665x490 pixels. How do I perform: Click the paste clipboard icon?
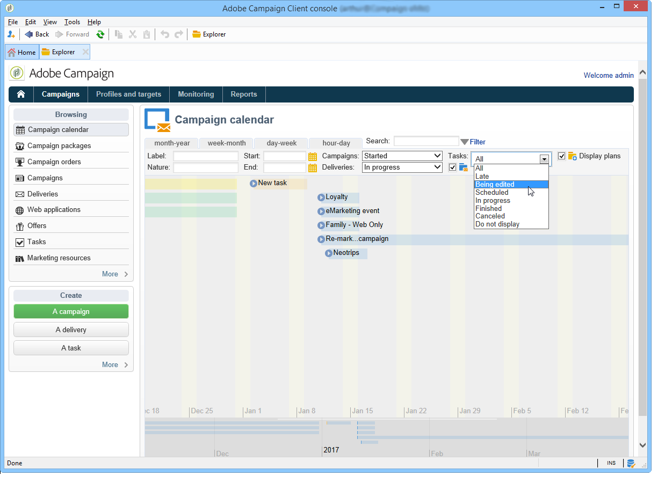pyautogui.click(x=147, y=34)
